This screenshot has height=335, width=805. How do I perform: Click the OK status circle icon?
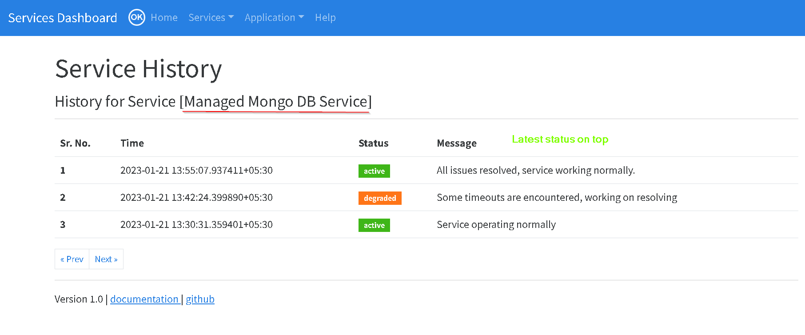pyautogui.click(x=137, y=17)
